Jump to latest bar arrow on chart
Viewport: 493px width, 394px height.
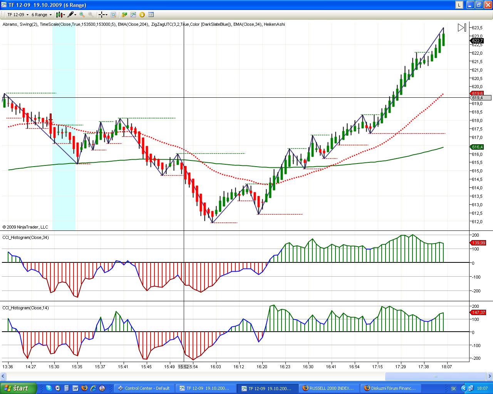point(461,28)
